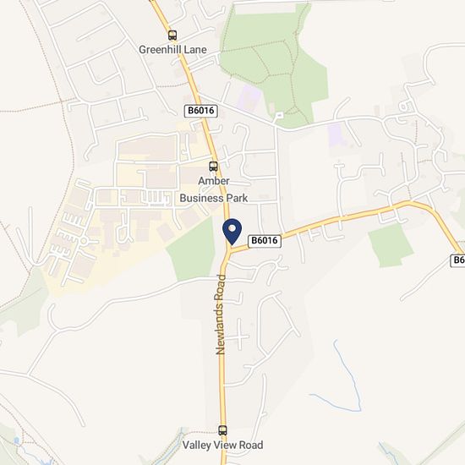The image size is (465, 465).
Task: Select the dark blue location pin marker
Action: click(x=232, y=232)
